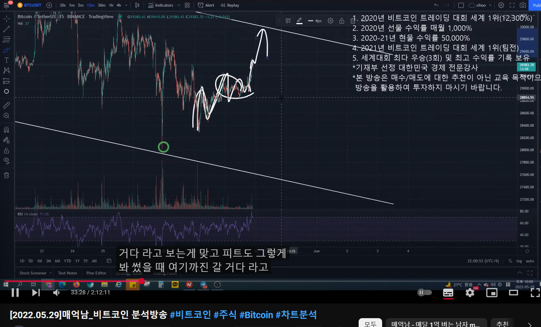Open the prediction and measurement tools
This screenshot has width=541, height=327.
(6, 81)
